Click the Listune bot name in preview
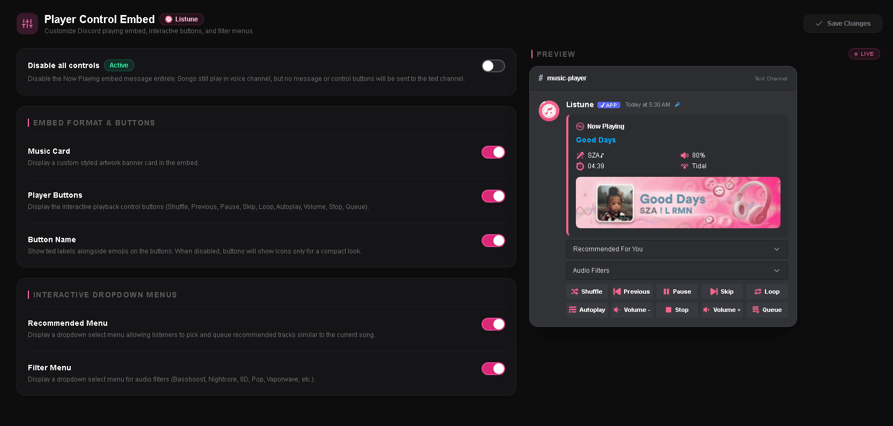Viewport: 893px width, 426px height. click(x=580, y=104)
